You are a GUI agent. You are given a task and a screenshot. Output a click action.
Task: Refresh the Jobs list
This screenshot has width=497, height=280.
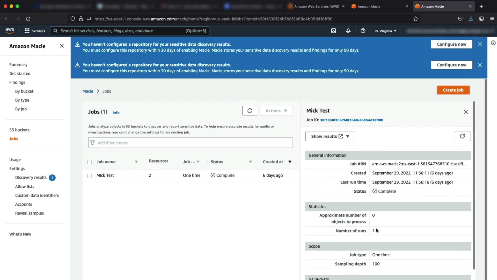(250, 111)
